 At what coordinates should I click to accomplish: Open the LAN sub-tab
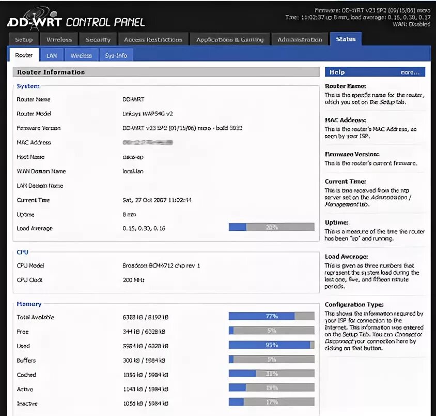point(52,55)
